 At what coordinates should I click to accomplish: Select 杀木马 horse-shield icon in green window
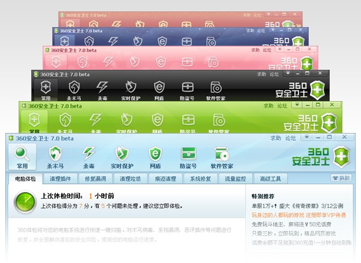65,120
